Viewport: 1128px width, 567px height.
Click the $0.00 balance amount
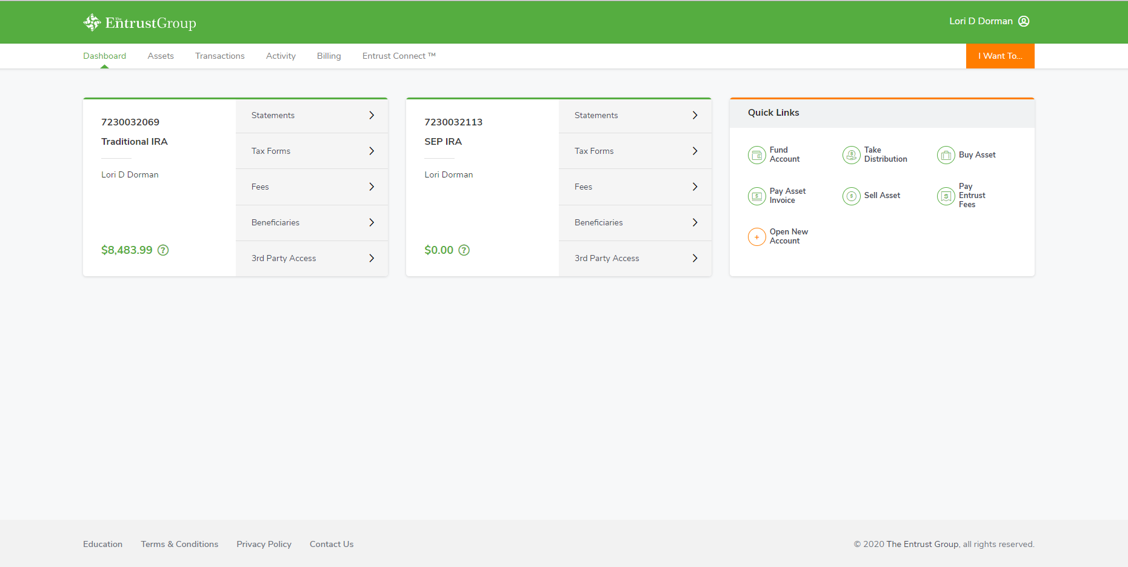click(439, 250)
